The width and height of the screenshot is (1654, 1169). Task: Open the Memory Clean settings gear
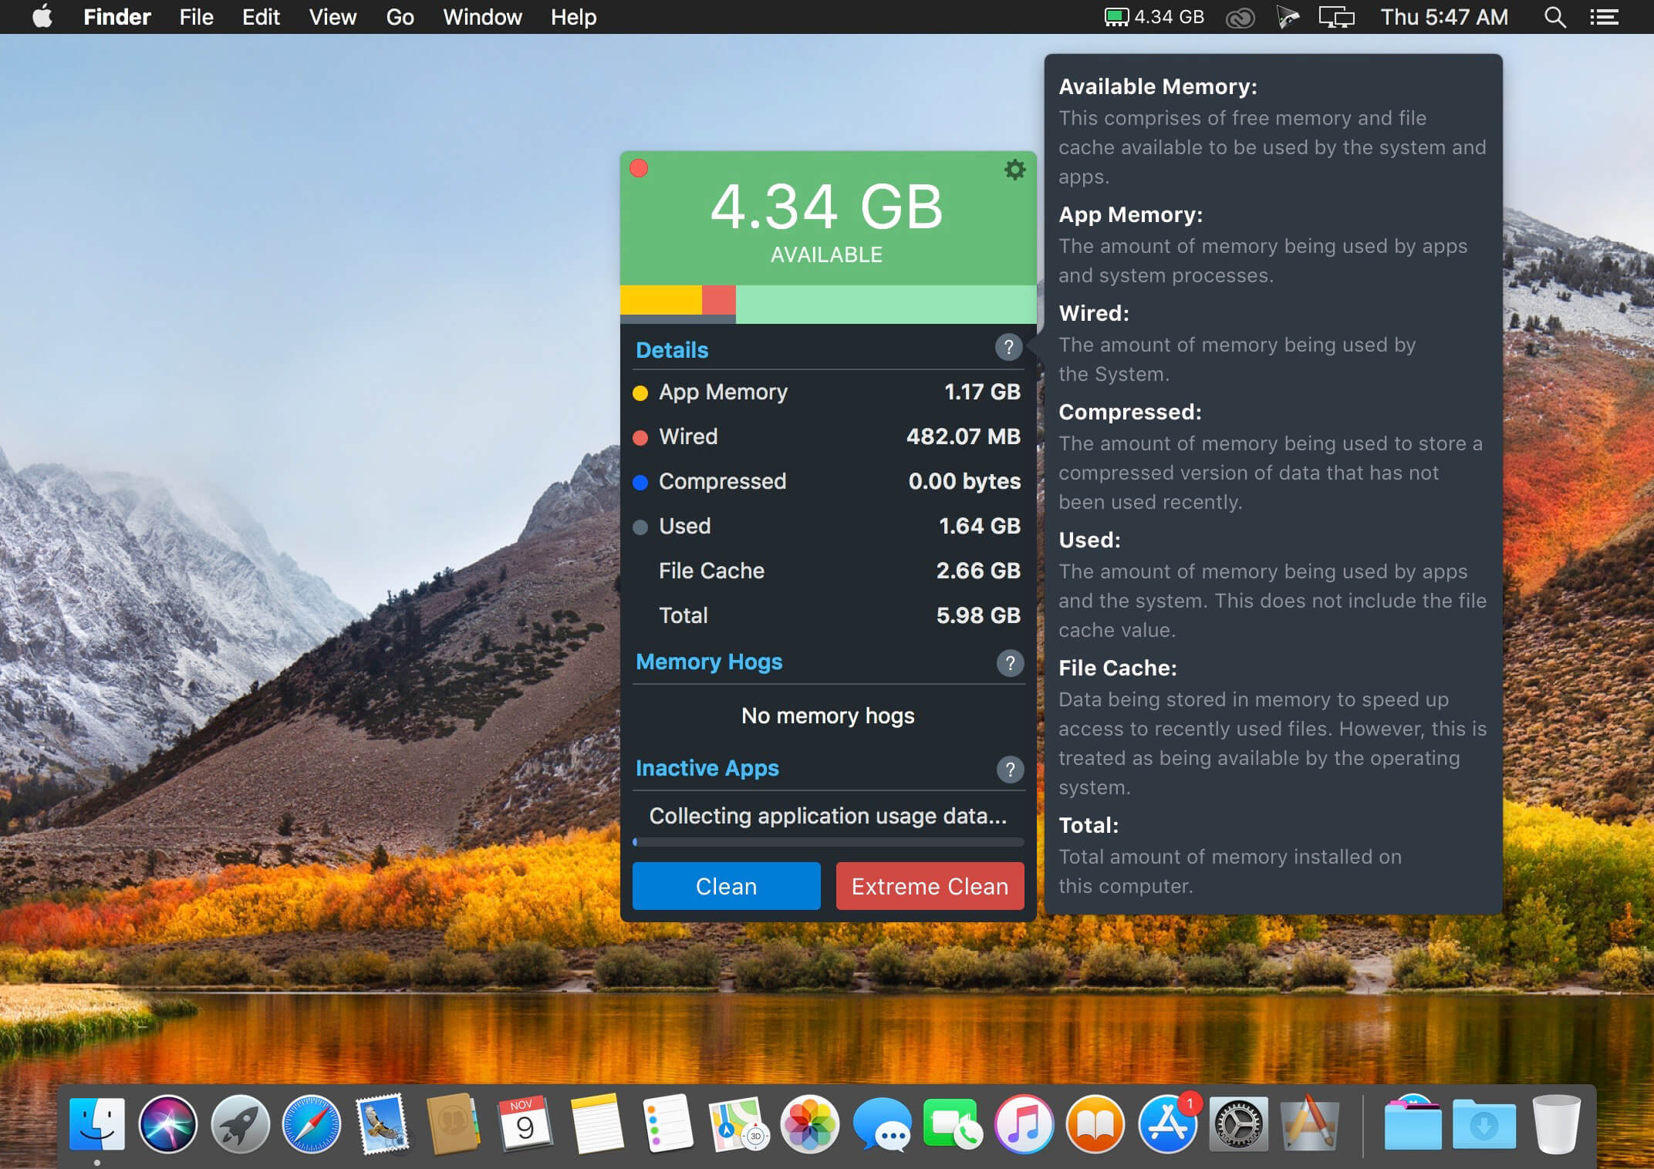point(1014,170)
